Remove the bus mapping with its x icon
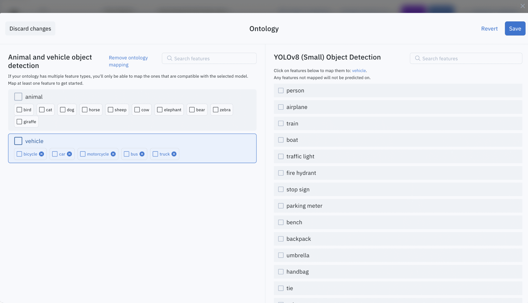Image resolution: width=528 pixels, height=303 pixels. (x=142, y=154)
